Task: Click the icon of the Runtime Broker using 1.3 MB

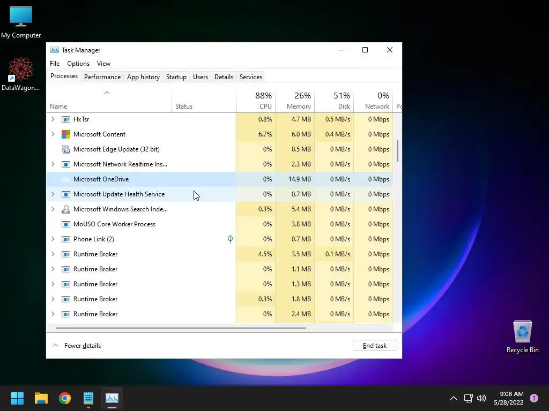Action: tap(66, 284)
